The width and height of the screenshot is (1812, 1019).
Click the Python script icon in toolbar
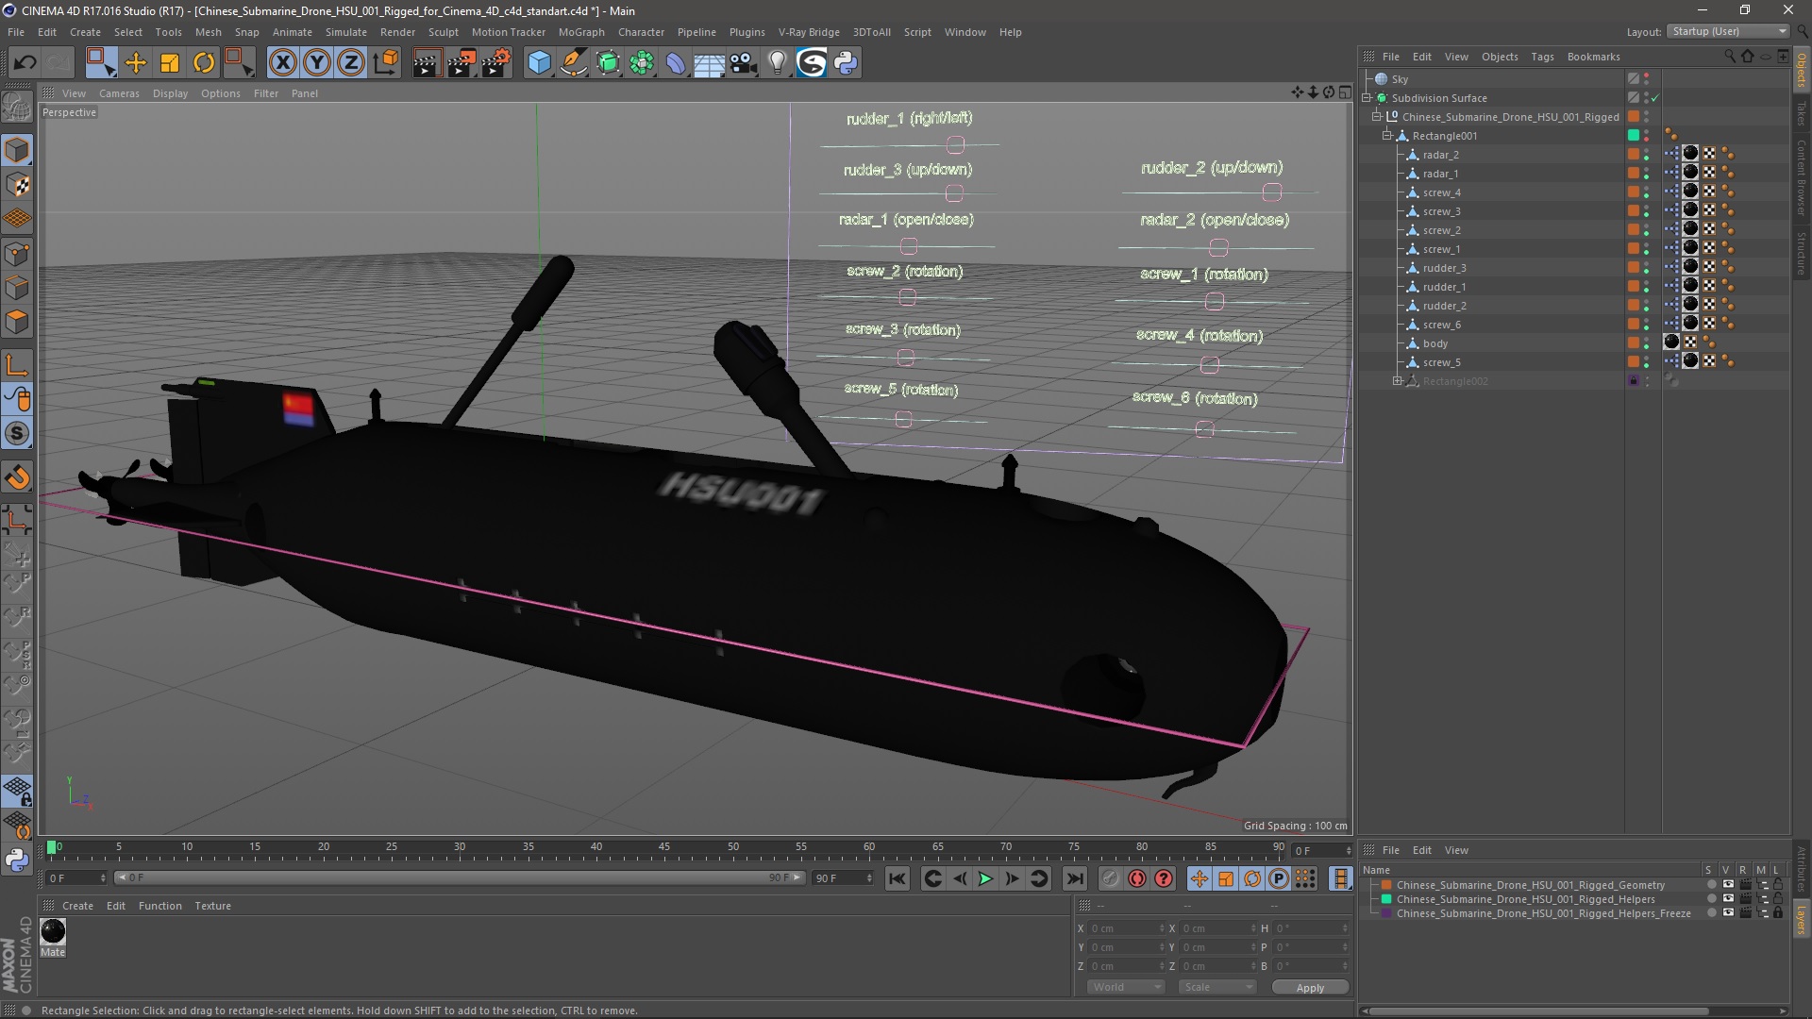pyautogui.click(x=846, y=63)
